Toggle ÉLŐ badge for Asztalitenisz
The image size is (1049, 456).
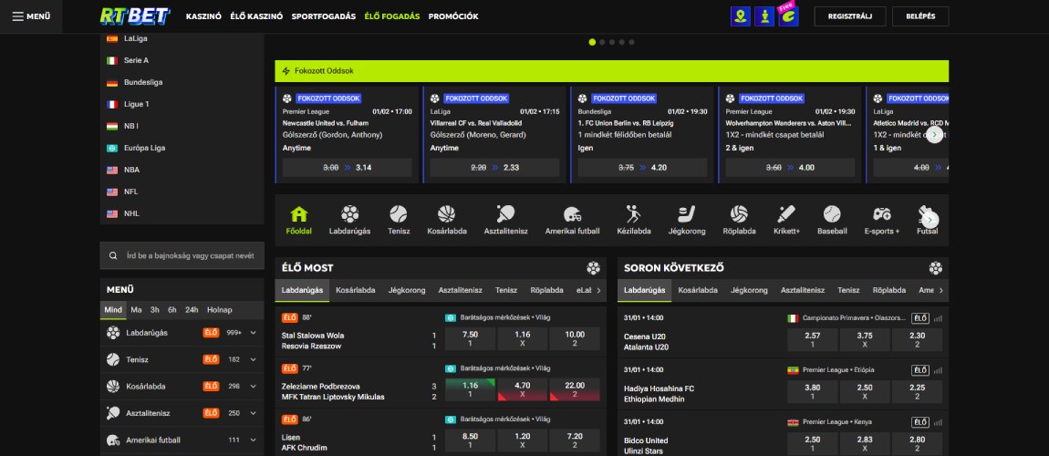211,413
